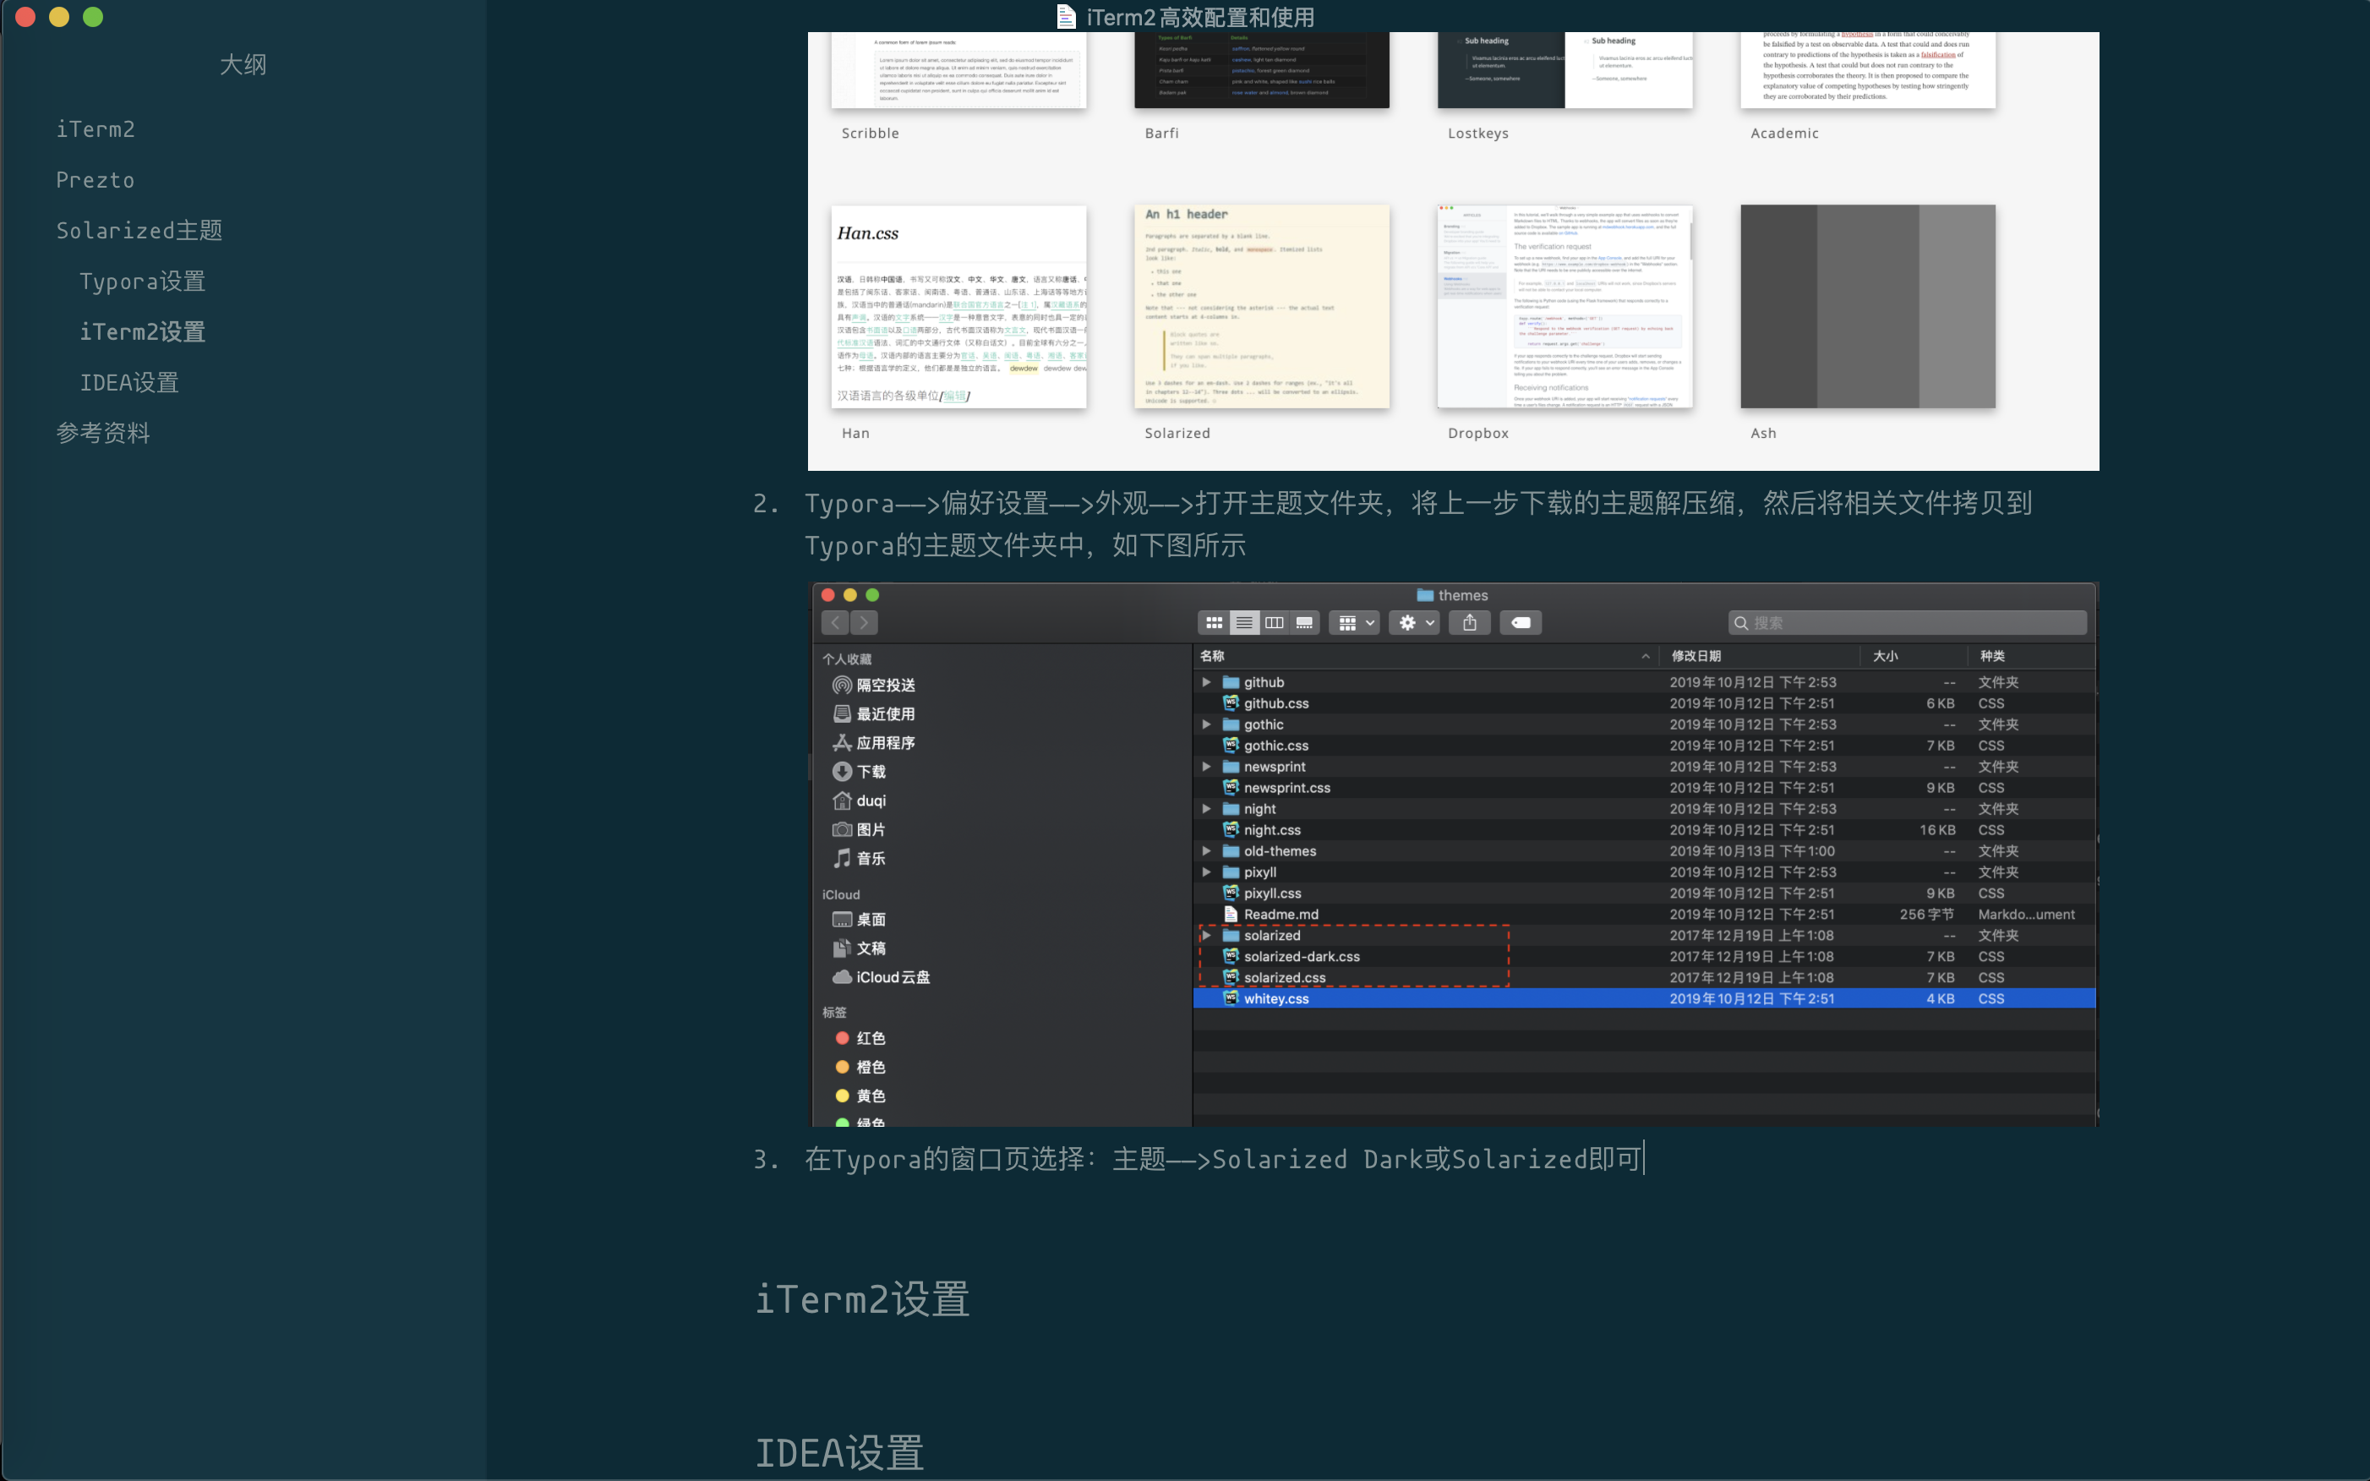Click the share icon in Finder toolbar
This screenshot has width=2370, height=1481.
click(x=1469, y=623)
